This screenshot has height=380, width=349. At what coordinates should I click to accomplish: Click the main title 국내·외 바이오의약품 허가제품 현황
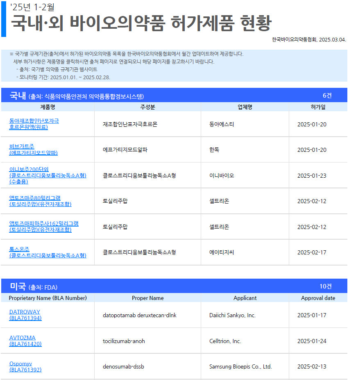141,23
